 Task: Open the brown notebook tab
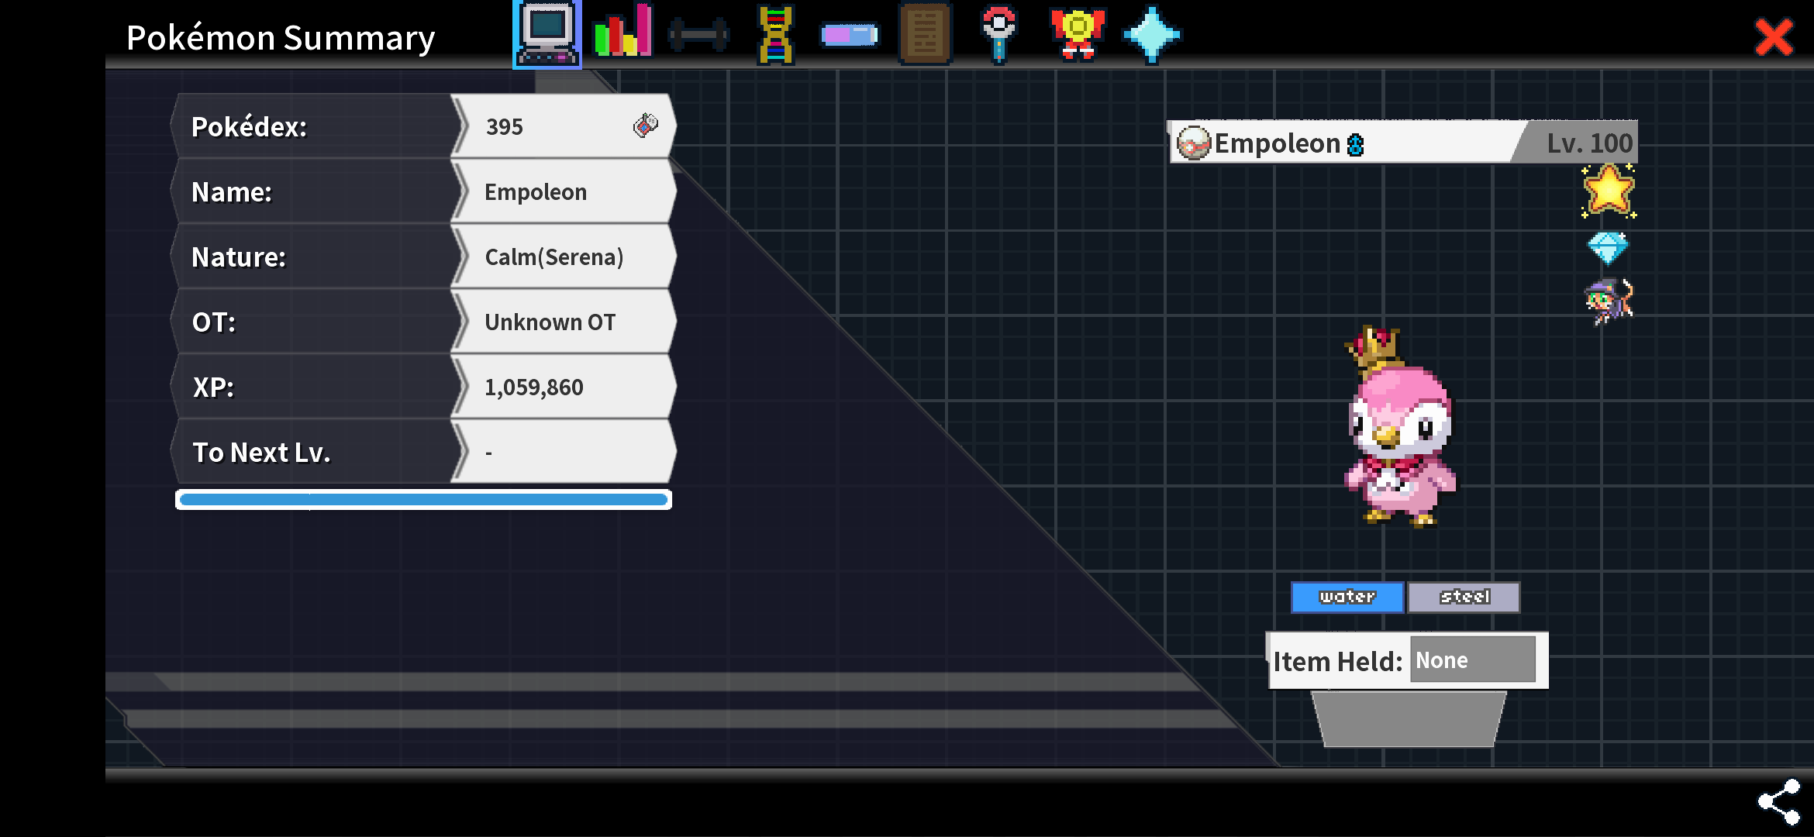coord(925,34)
